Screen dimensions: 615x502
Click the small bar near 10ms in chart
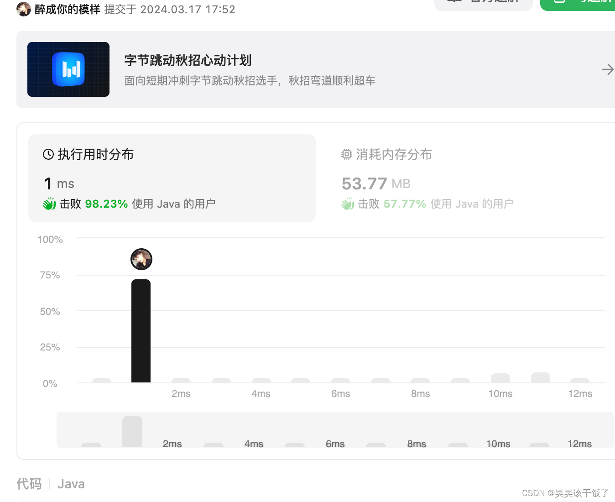(x=500, y=378)
